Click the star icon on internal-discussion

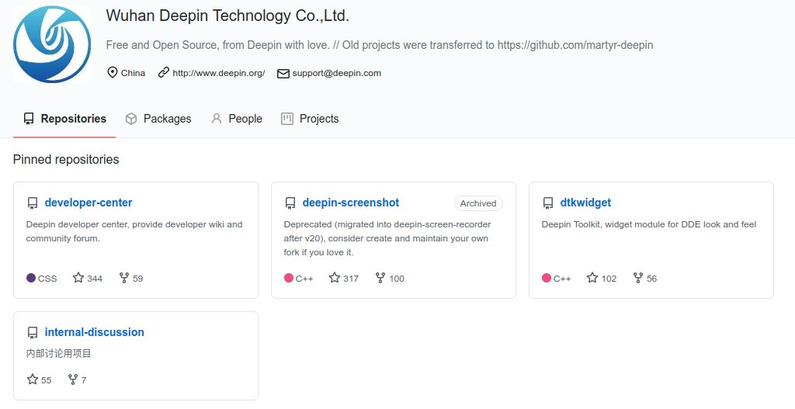pyautogui.click(x=33, y=380)
